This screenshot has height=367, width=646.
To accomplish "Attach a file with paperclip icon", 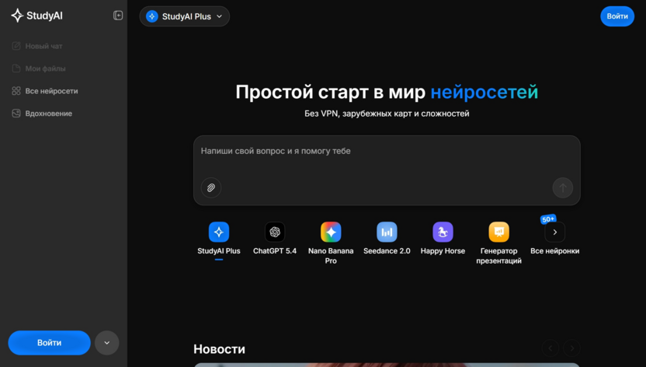I will tap(211, 187).
